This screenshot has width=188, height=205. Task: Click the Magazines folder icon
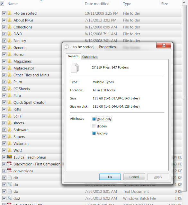pyautogui.click(x=9, y=61)
